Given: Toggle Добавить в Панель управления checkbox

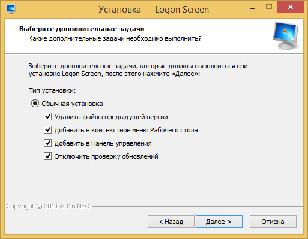Looking at the screenshot, I should coord(47,143).
